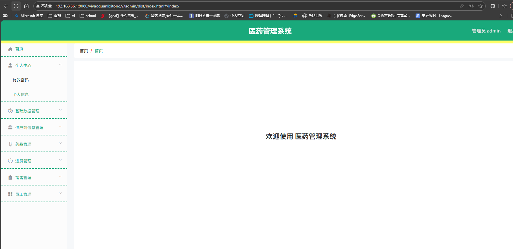Viewport: 513px width, 249px height.
Task: Click the clock icon for 进货管理
Action: tap(10, 161)
